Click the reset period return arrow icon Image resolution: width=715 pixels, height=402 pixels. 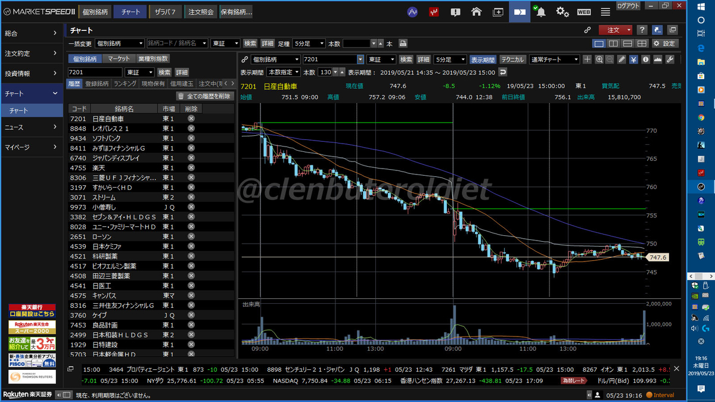click(x=503, y=72)
